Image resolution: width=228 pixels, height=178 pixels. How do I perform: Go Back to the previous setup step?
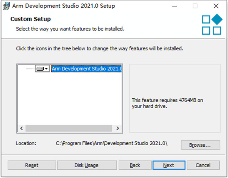pyautogui.click(x=135, y=165)
